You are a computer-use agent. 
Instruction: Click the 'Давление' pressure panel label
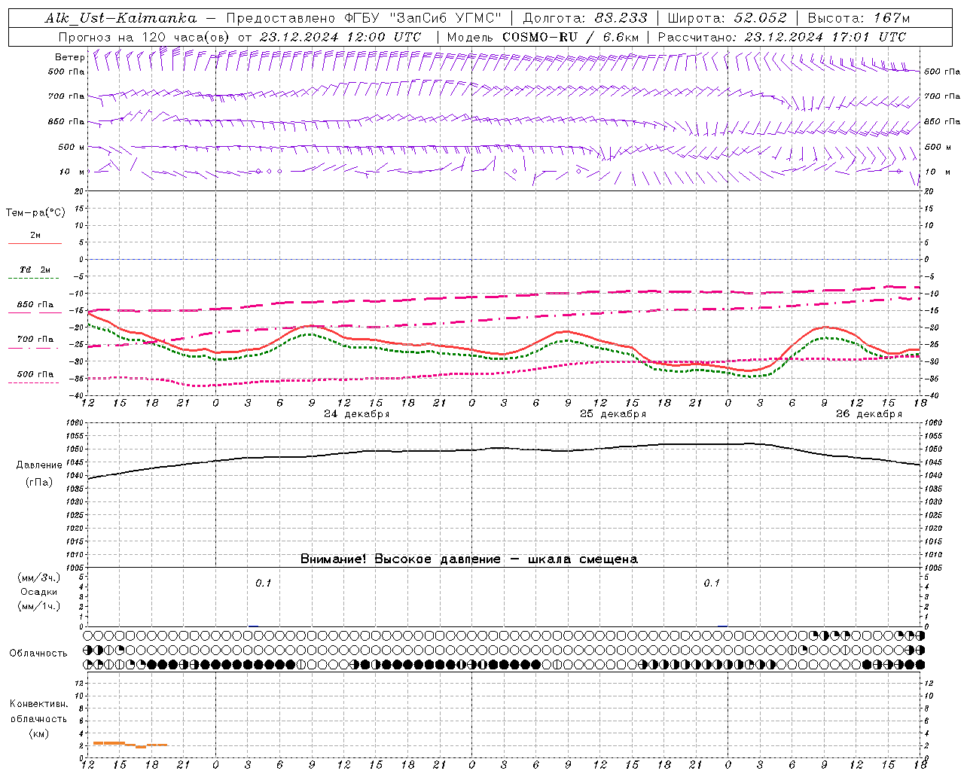[x=39, y=465]
